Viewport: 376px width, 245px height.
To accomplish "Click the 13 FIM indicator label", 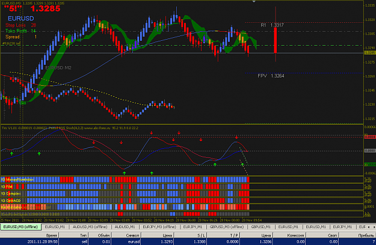I will point(7,187).
